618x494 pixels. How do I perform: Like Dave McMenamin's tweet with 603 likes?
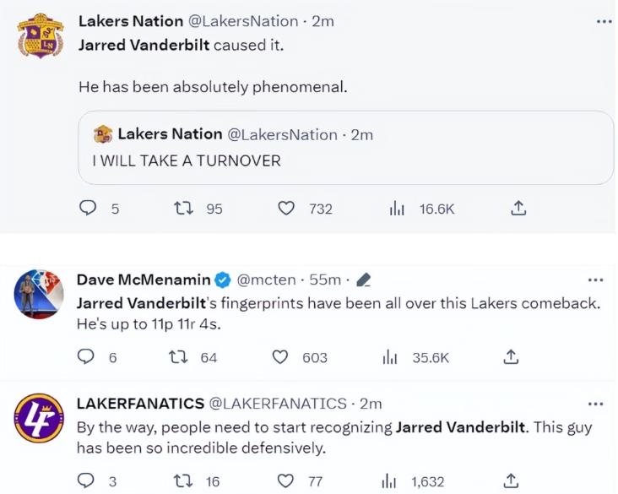[x=280, y=358]
